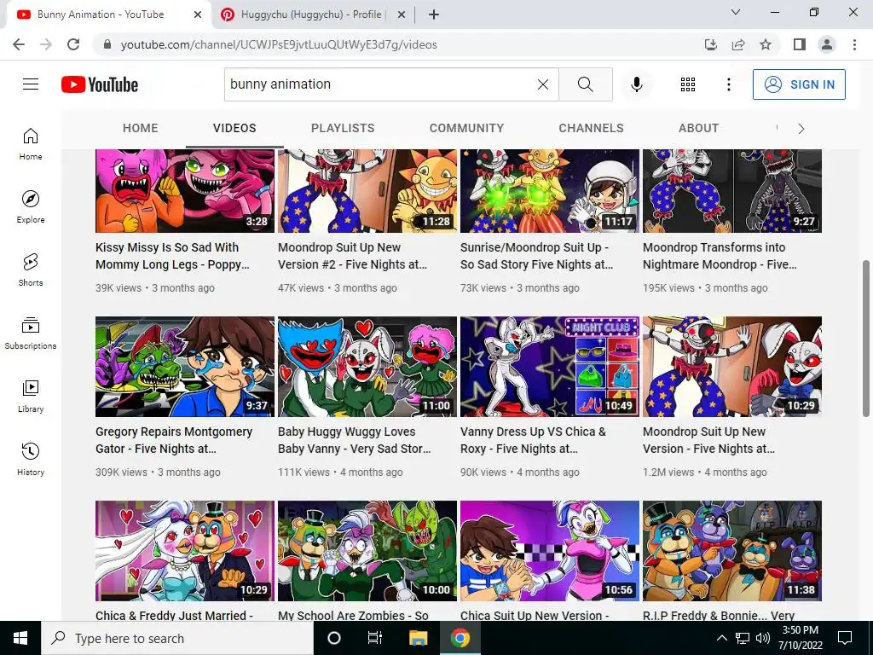Screen dimensions: 873x655
Task: Expand the Chrome tab search chevron
Action: (736, 12)
